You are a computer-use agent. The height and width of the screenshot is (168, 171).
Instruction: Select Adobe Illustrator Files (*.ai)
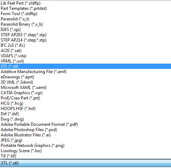coord(85,135)
